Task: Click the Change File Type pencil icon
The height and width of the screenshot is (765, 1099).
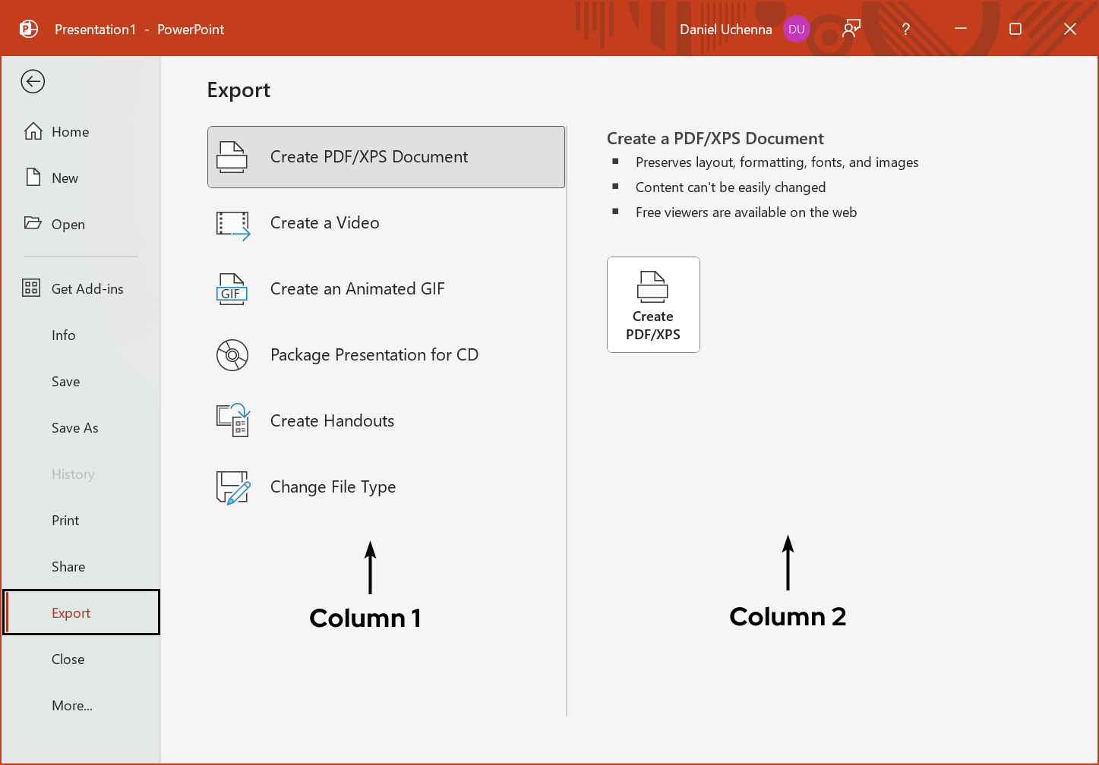Action: click(232, 487)
